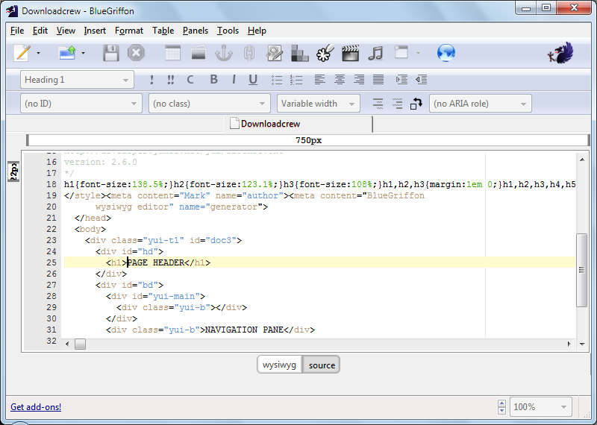This screenshot has height=425, width=597.
Task: Open the (no ARIA role) dropdown
Action: pos(480,104)
